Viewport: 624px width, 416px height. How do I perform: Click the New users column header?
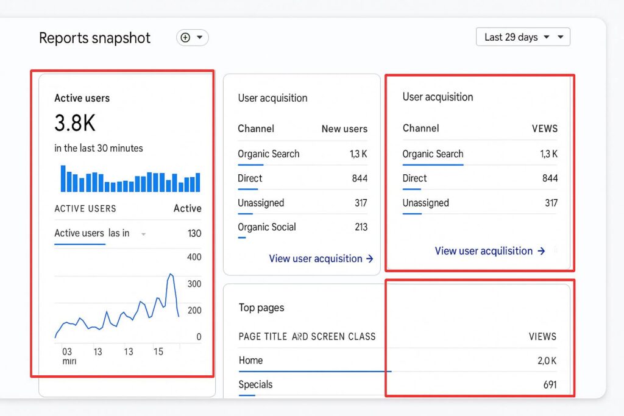click(x=344, y=129)
